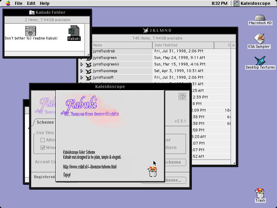
Task: Open the Edit menu
Action: 31,3
